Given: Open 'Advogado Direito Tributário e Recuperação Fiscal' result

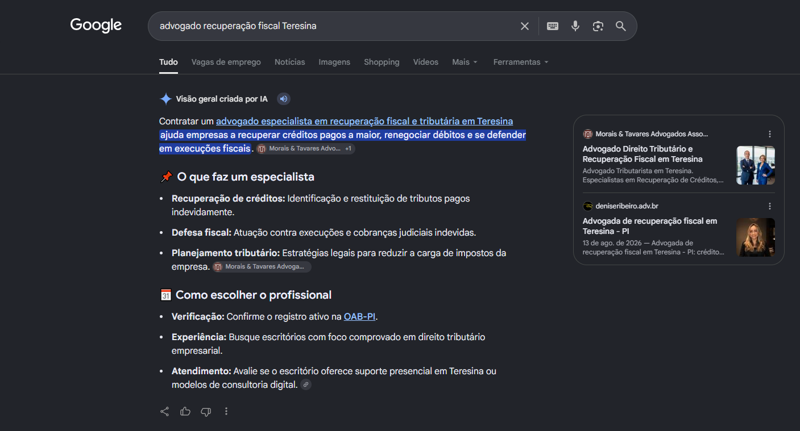Looking at the screenshot, I should pos(643,154).
